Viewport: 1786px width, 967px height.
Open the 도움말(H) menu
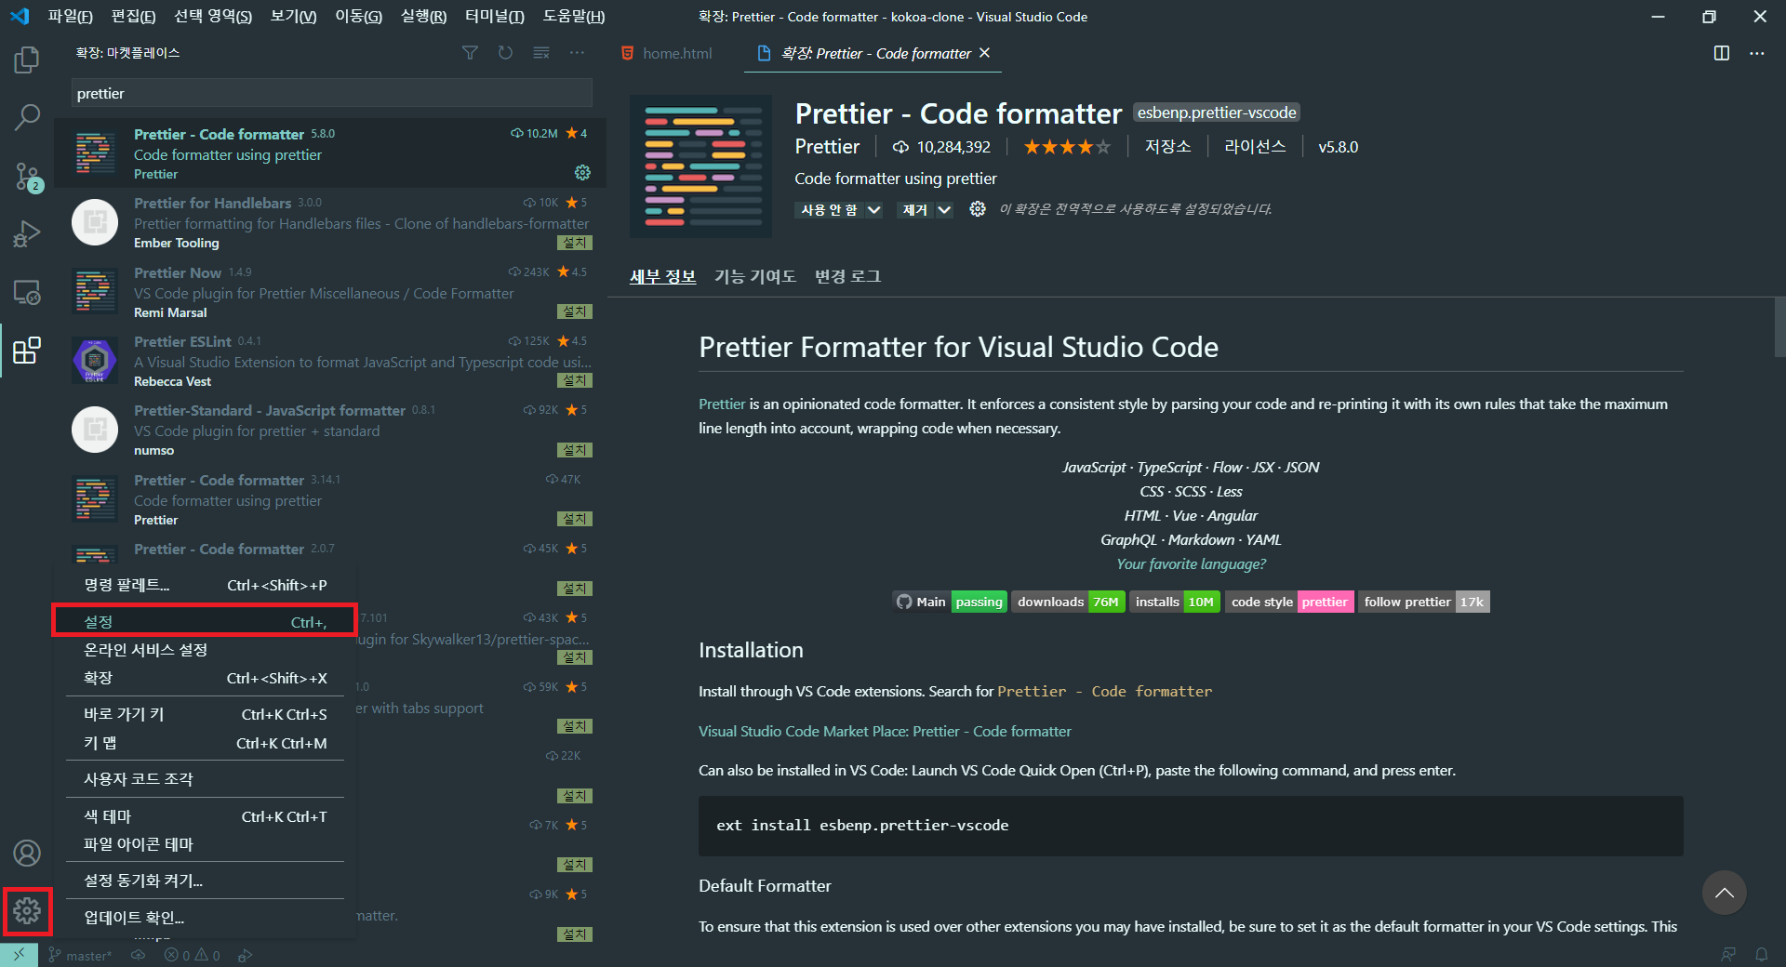pyautogui.click(x=573, y=17)
